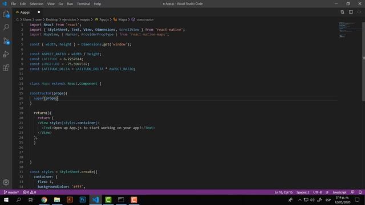The height and width of the screenshot is (205, 365).
Task: Click the code minimap preview
Action: pyautogui.click(x=347, y=30)
